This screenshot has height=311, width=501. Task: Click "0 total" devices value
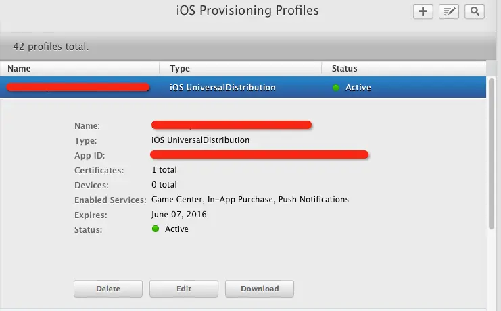tap(164, 185)
